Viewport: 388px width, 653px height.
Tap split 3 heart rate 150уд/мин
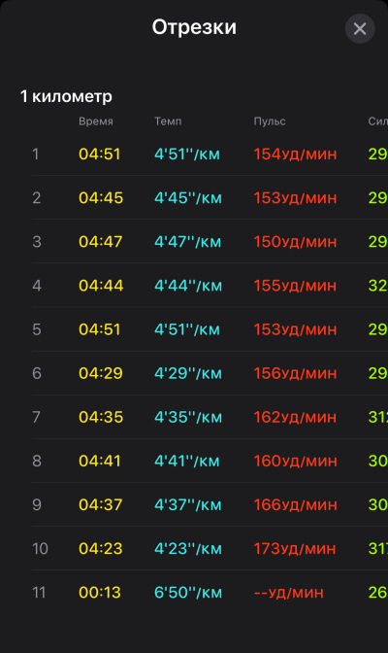tap(295, 242)
